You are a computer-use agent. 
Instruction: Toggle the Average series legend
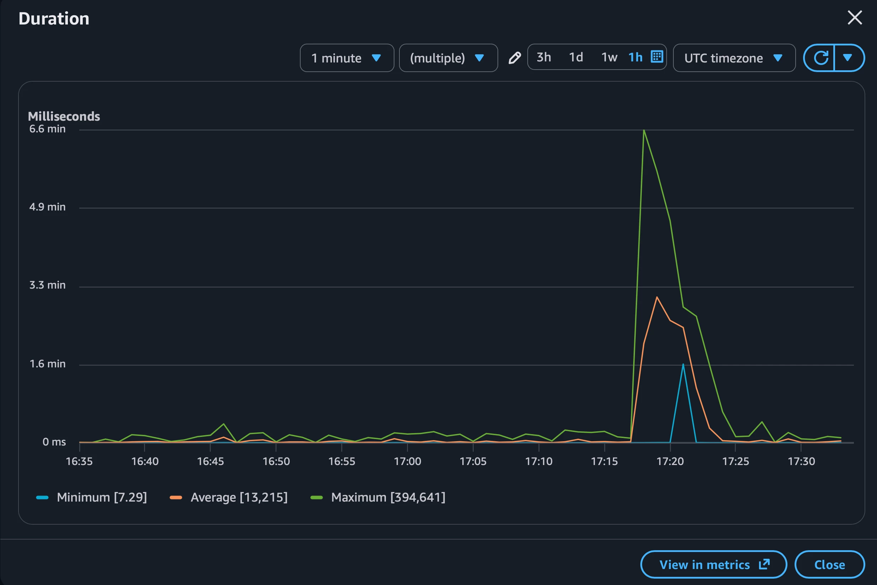pyautogui.click(x=239, y=497)
